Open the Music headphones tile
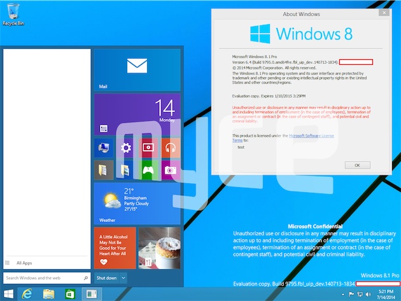Viewport: 401px width, 301px height. pos(171,148)
